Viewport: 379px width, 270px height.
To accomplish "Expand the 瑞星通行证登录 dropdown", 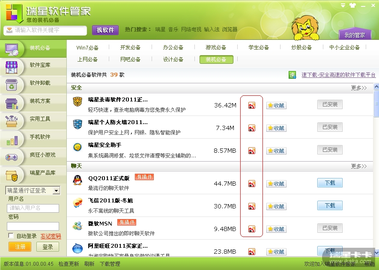I will [x=57, y=190].
